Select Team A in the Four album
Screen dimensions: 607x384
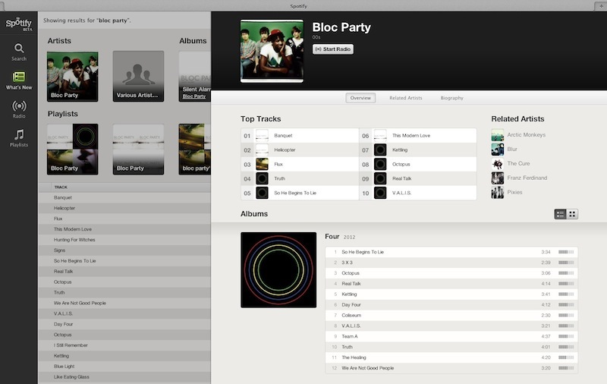(x=451, y=336)
